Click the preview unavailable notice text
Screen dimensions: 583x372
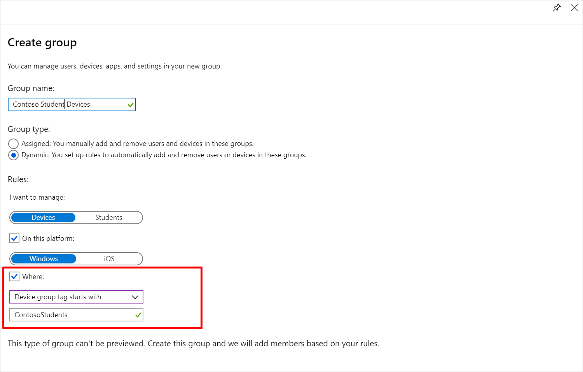[x=194, y=344]
